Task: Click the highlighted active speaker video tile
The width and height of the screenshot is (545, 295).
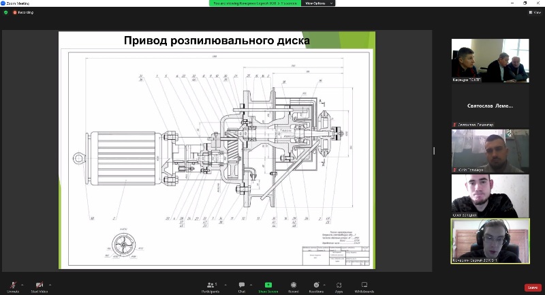Action: pos(490,240)
